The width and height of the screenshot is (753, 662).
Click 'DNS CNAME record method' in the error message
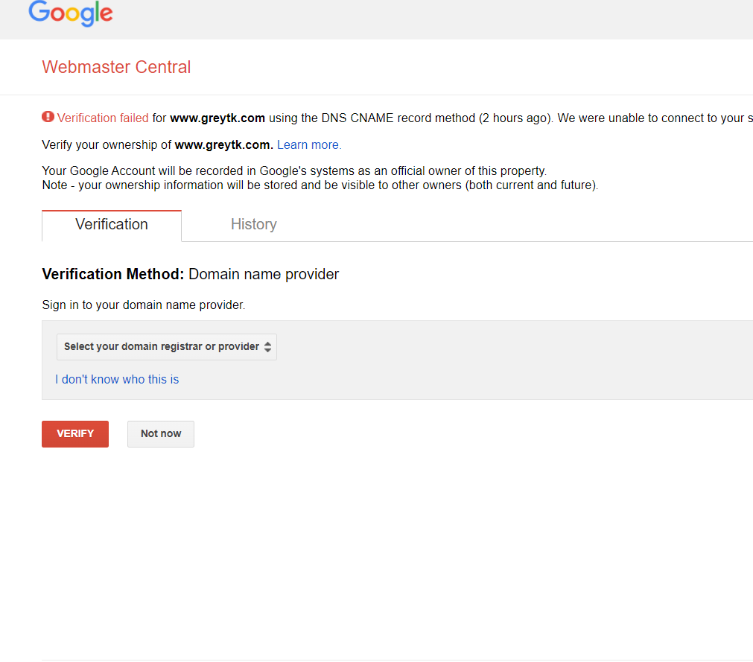pos(398,118)
